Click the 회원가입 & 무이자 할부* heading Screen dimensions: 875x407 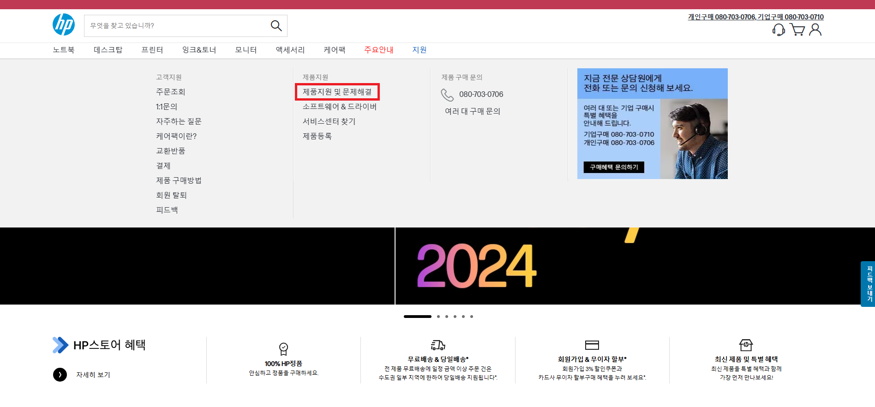pos(592,359)
